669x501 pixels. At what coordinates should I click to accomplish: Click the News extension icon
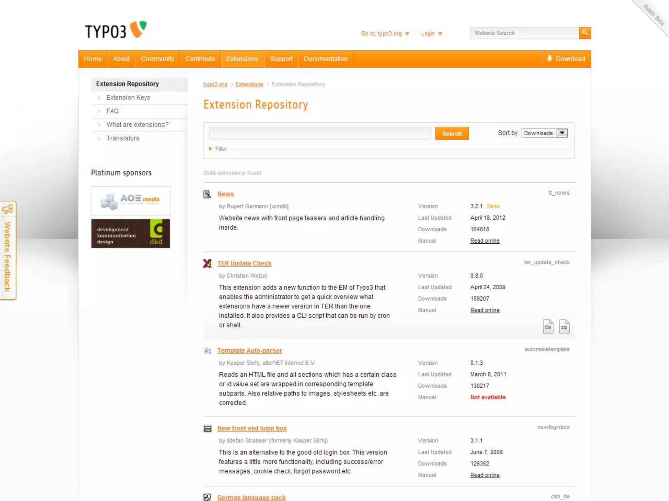[207, 194]
